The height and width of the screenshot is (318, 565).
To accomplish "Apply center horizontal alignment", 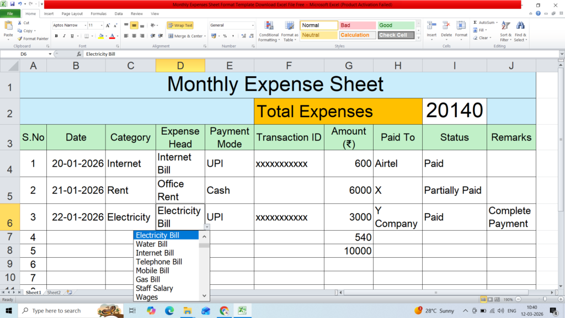I will click(134, 36).
